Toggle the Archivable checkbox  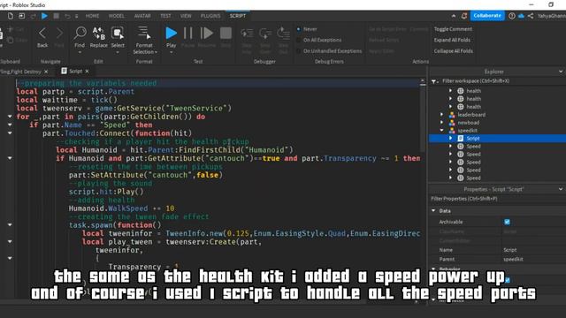(x=507, y=222)
